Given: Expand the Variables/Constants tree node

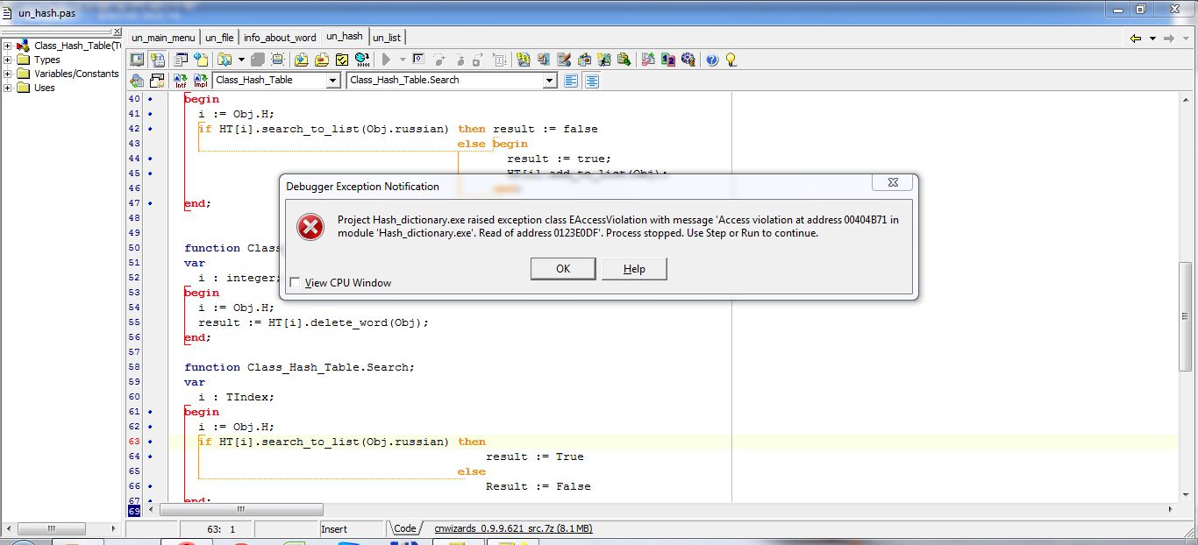Looking at the screenshot, I should 8,74.
